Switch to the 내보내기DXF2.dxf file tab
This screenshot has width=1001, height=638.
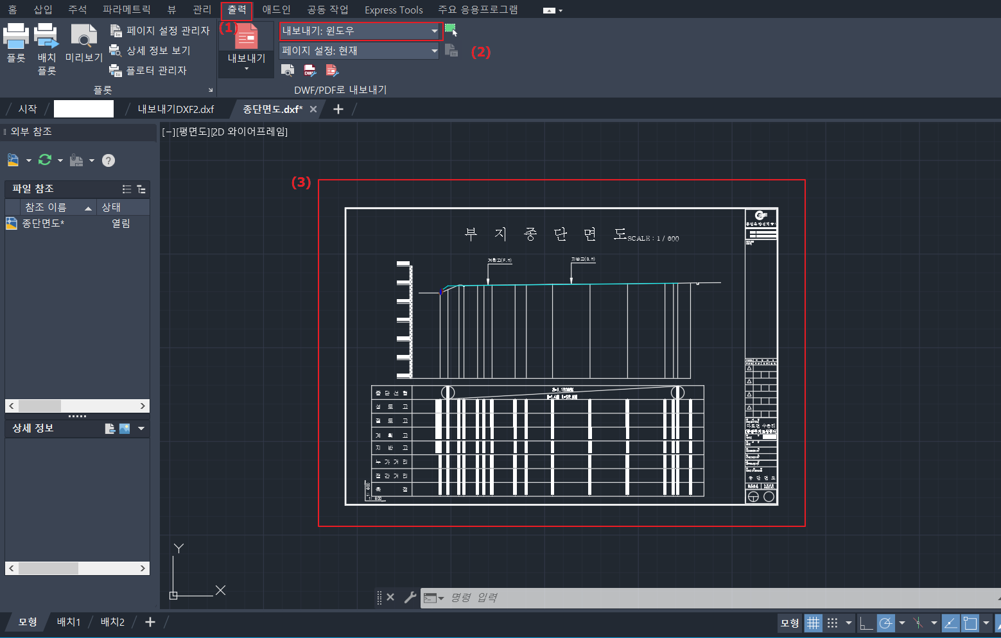(x=176, y=109)
